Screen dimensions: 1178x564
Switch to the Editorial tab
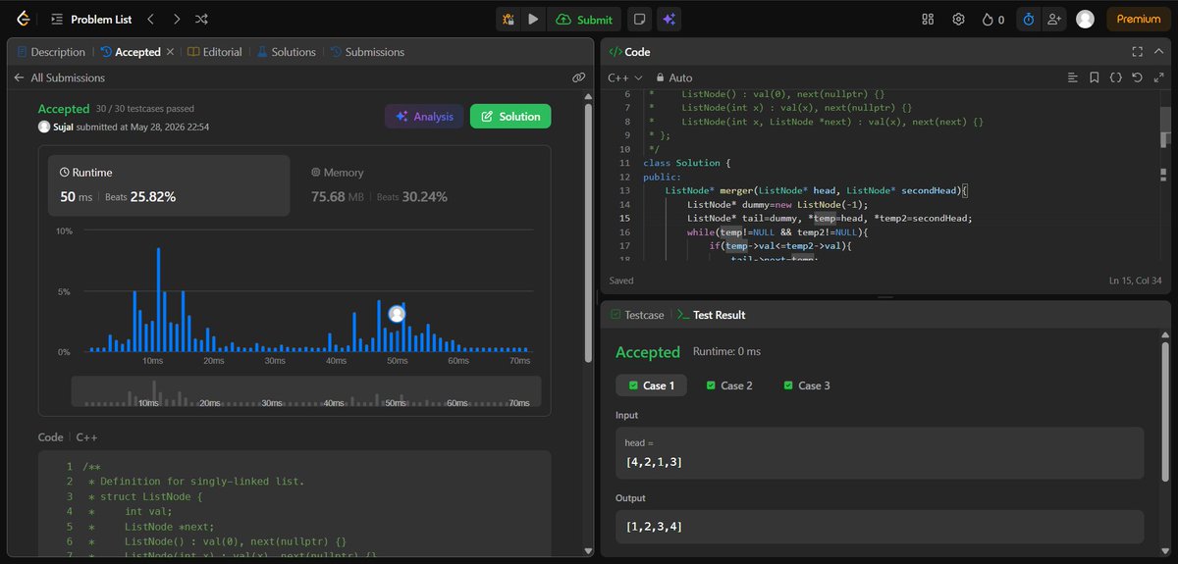[x=215, y=52]
